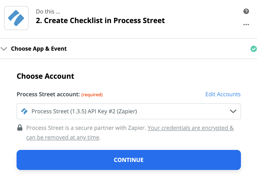Click the 'Process Street account:' field label
Viewport: 257px width, 186px height.
pos(48,95)
